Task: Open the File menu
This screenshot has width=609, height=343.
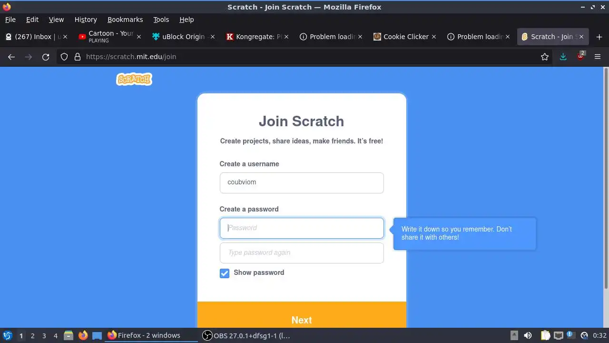Action: pos(10,20)
